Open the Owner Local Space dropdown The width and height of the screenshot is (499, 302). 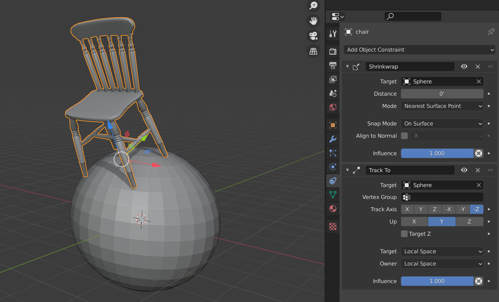(x=442, y=264)
